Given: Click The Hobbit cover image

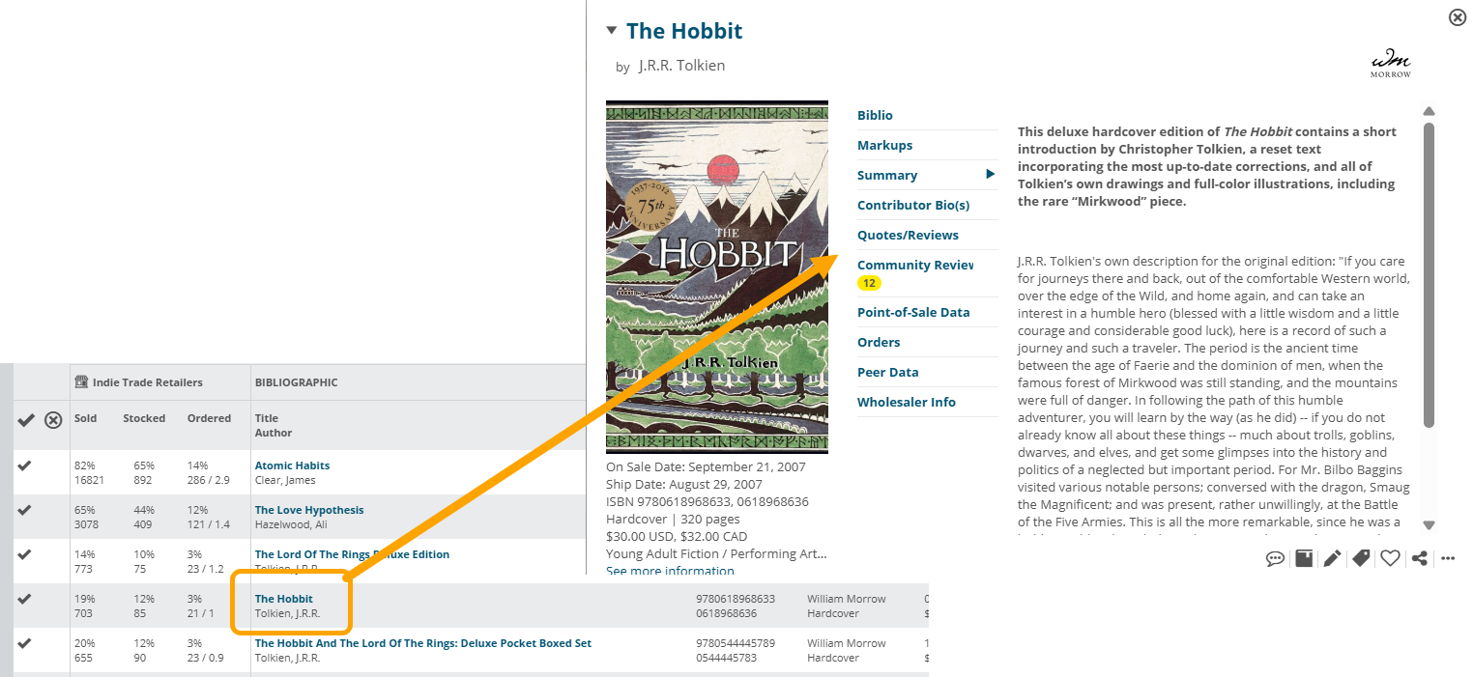Looking at the screenshot, I should [717, 277].
